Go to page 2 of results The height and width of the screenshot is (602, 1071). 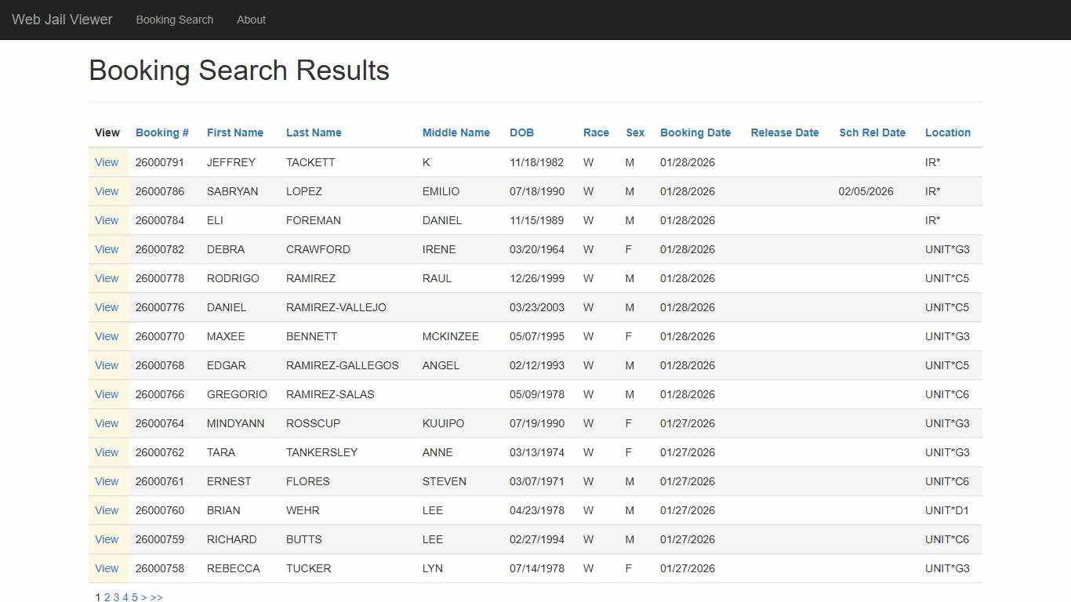pos(106,597)
